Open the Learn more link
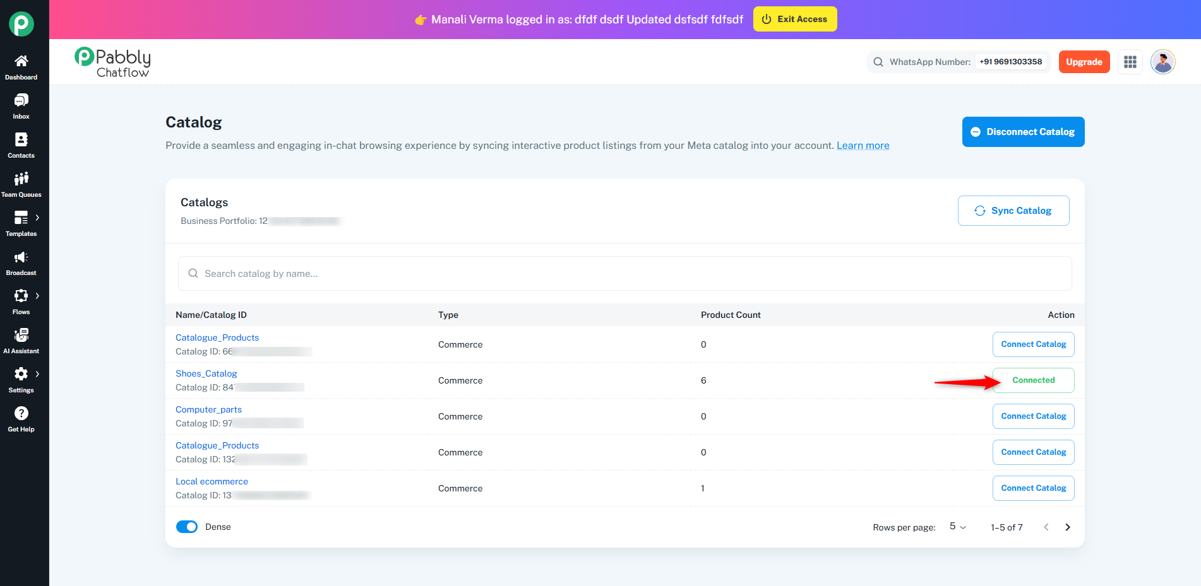The image size is (1201, 586). click(863, 146)
